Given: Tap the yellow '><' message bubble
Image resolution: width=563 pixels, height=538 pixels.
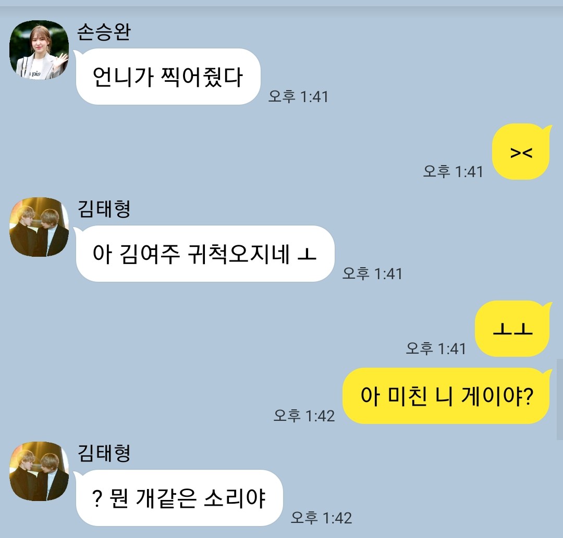Looking at the screenshot, I should click(x=521, y=152).
